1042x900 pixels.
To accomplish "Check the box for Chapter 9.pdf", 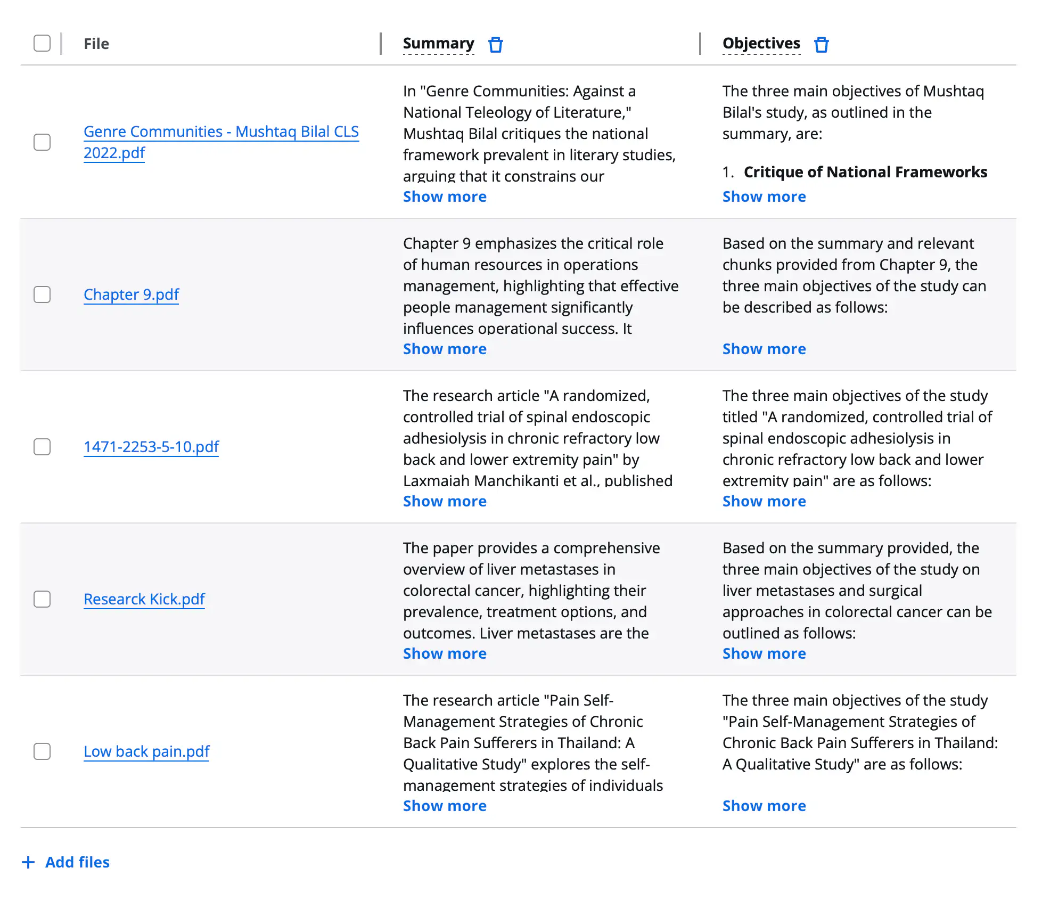I will (42, 294).
